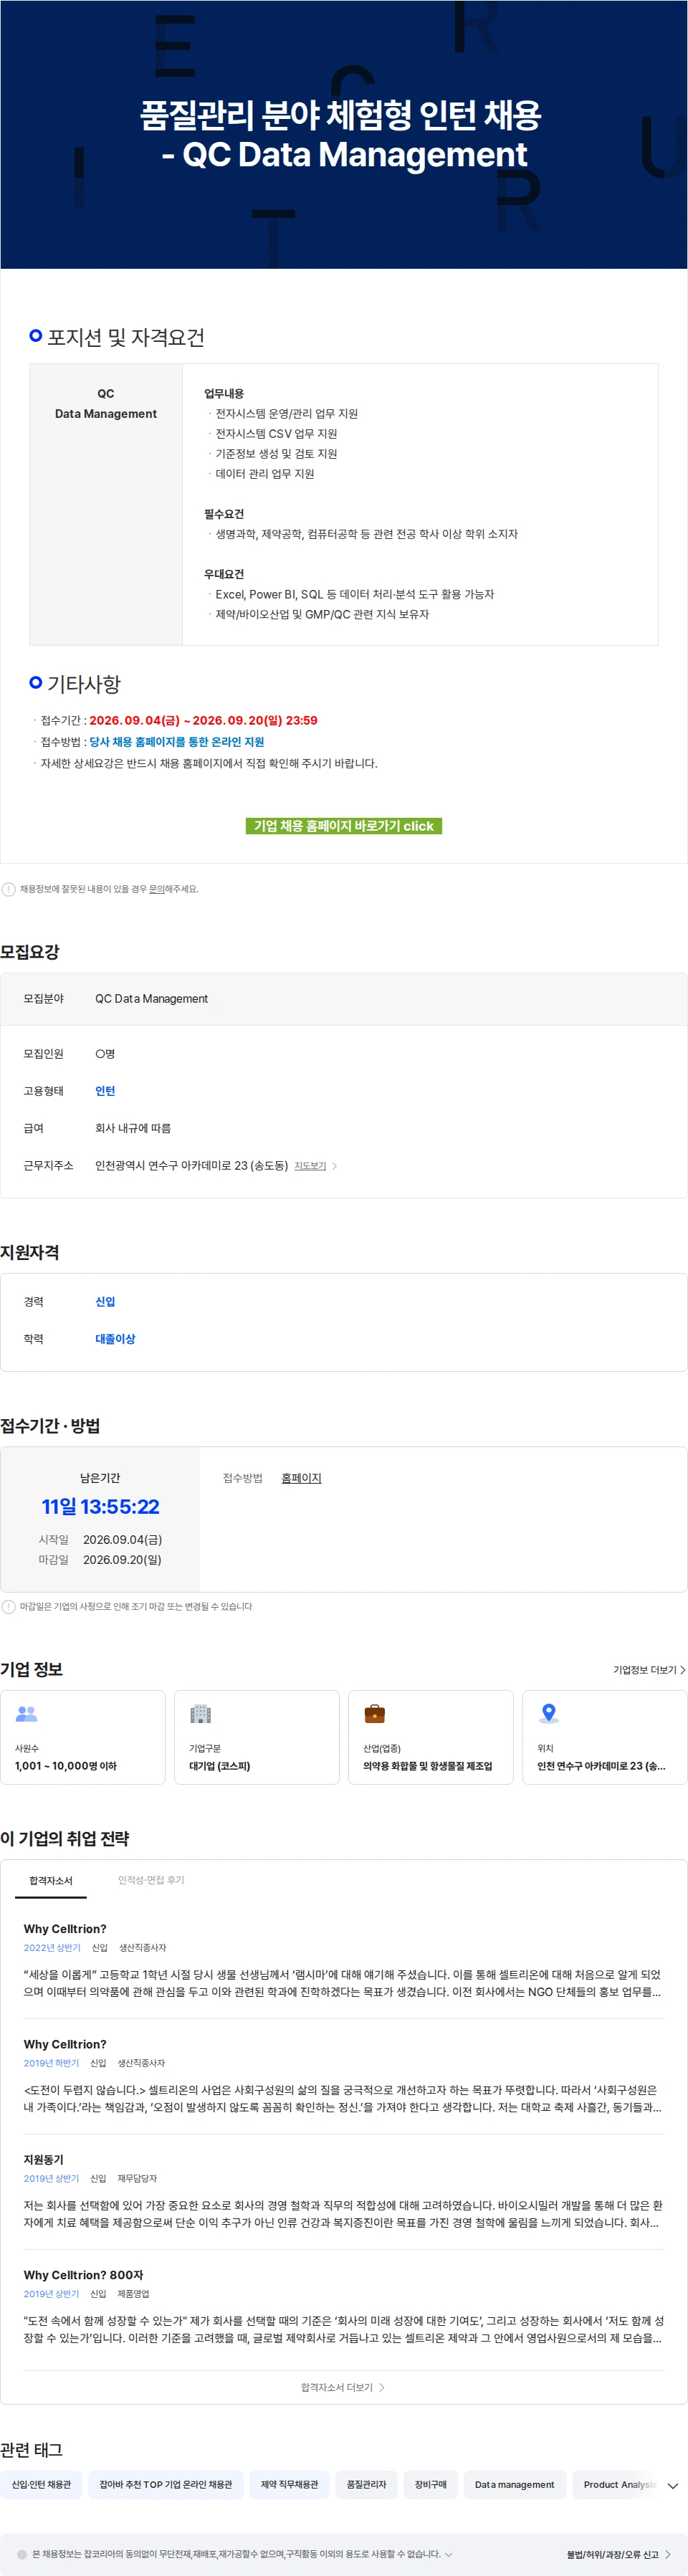Click the chevron next to 지도보기
Screen dimensions: 688x2576
click(334, 1166)
